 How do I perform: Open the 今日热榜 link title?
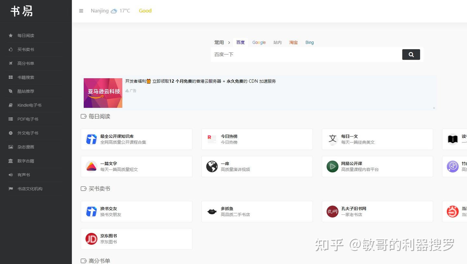(229, 136)
